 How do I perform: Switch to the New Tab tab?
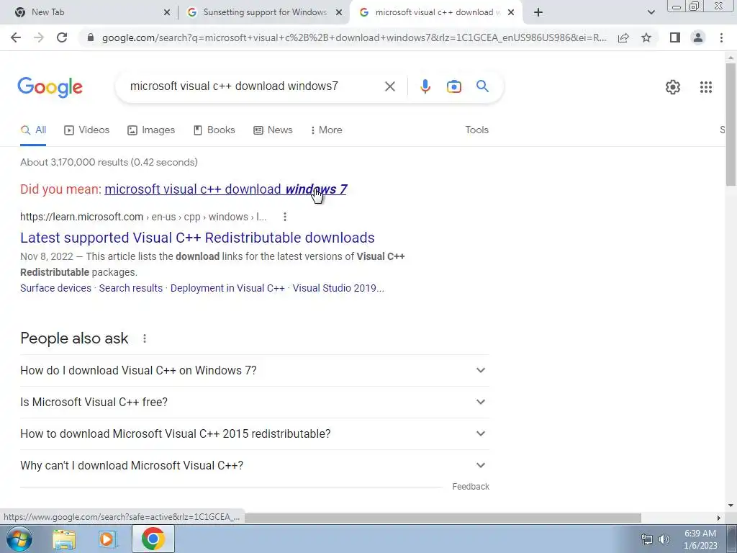coord(89,12)
